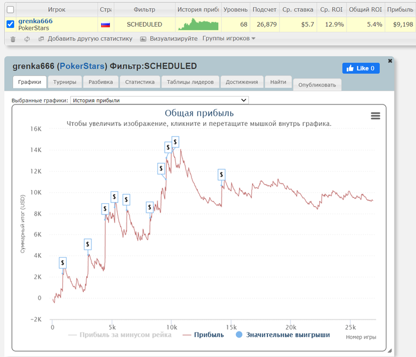Image resolution: width=416 pixels, height=357 pixels.
Task: Switch to the Достижения tab
Action: tap(242, 82)
